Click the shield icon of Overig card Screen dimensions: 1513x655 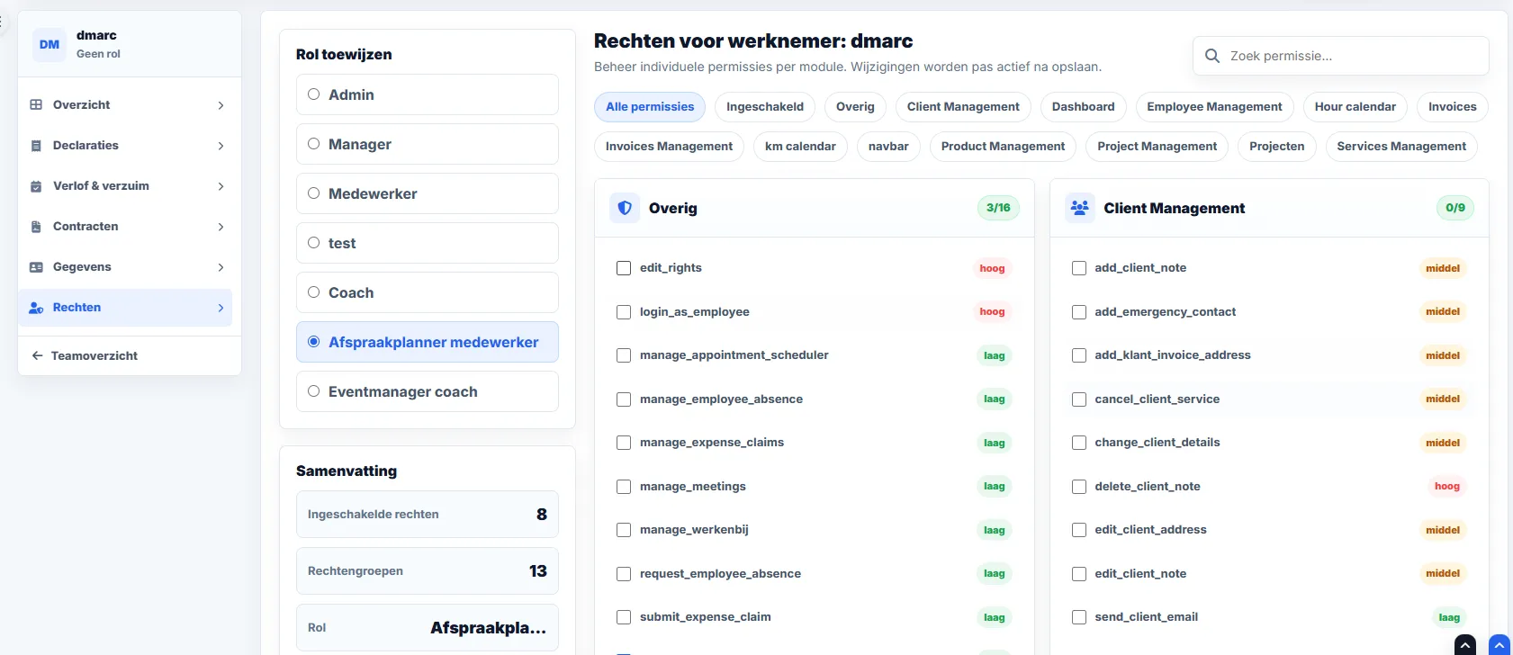tap(625, 208)
